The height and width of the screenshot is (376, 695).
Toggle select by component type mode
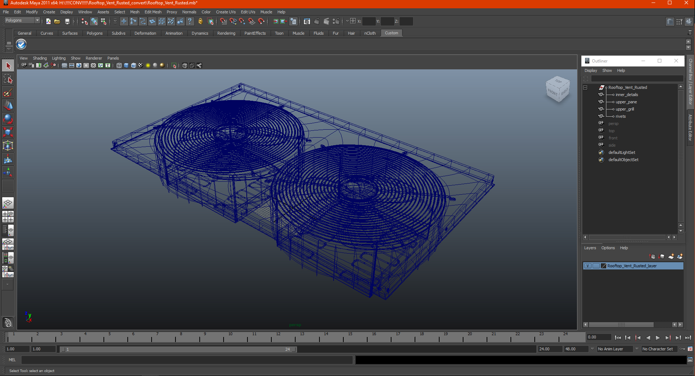[104, 21]
